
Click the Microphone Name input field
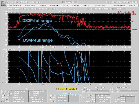(129, 91)
